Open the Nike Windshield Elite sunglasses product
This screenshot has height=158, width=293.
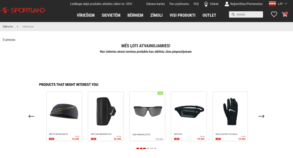147,116
